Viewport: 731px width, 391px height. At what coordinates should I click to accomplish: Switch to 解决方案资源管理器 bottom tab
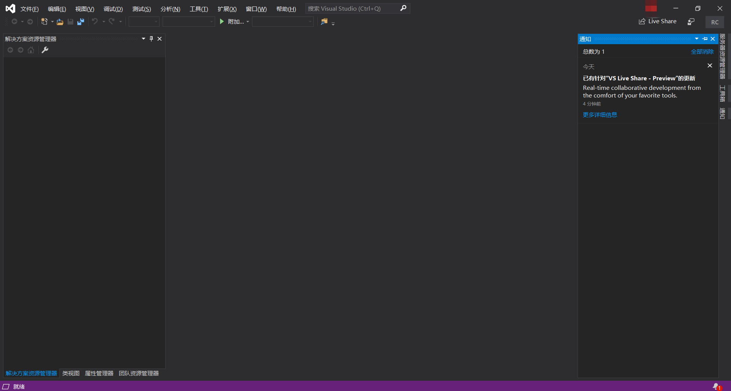[31, 373]
